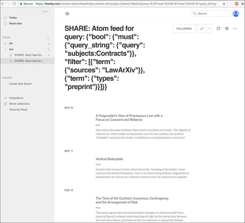This screenshot has height=223, width=245.
Task: Mark all as read checkmark button
Action: tap(202, 28)
